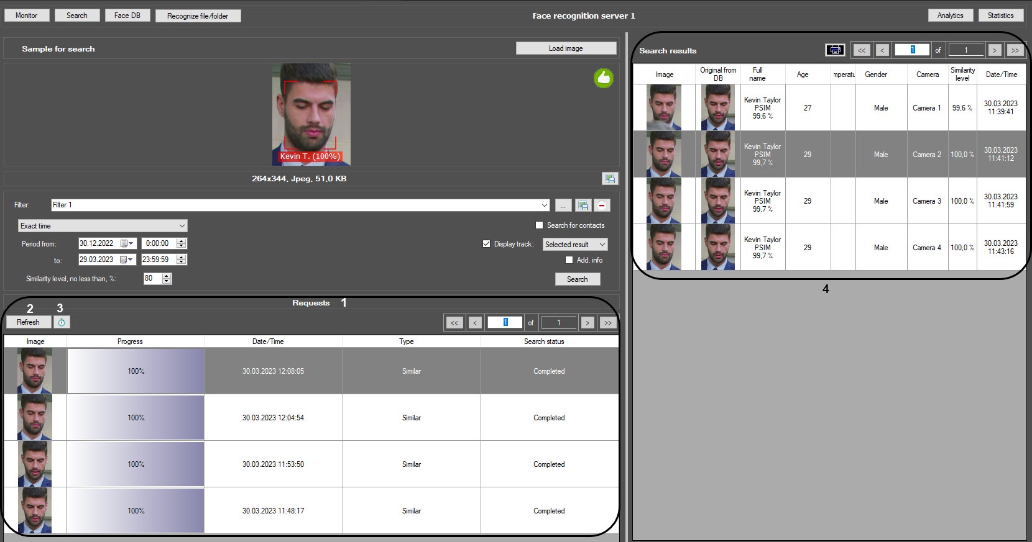Select the Camera 1 result thumbnail image

(663, 107)
